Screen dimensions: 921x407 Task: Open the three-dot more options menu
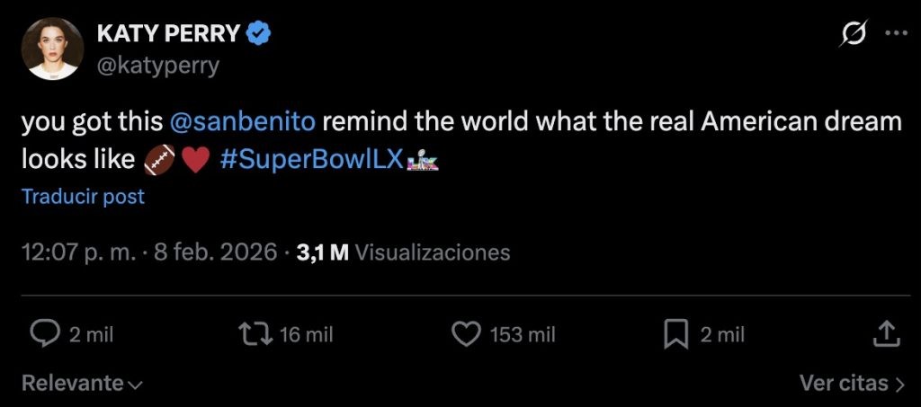coord(896,34)
